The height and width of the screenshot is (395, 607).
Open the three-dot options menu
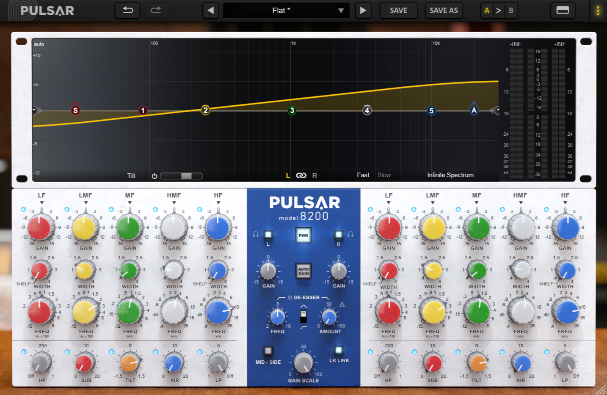point(598,11)
